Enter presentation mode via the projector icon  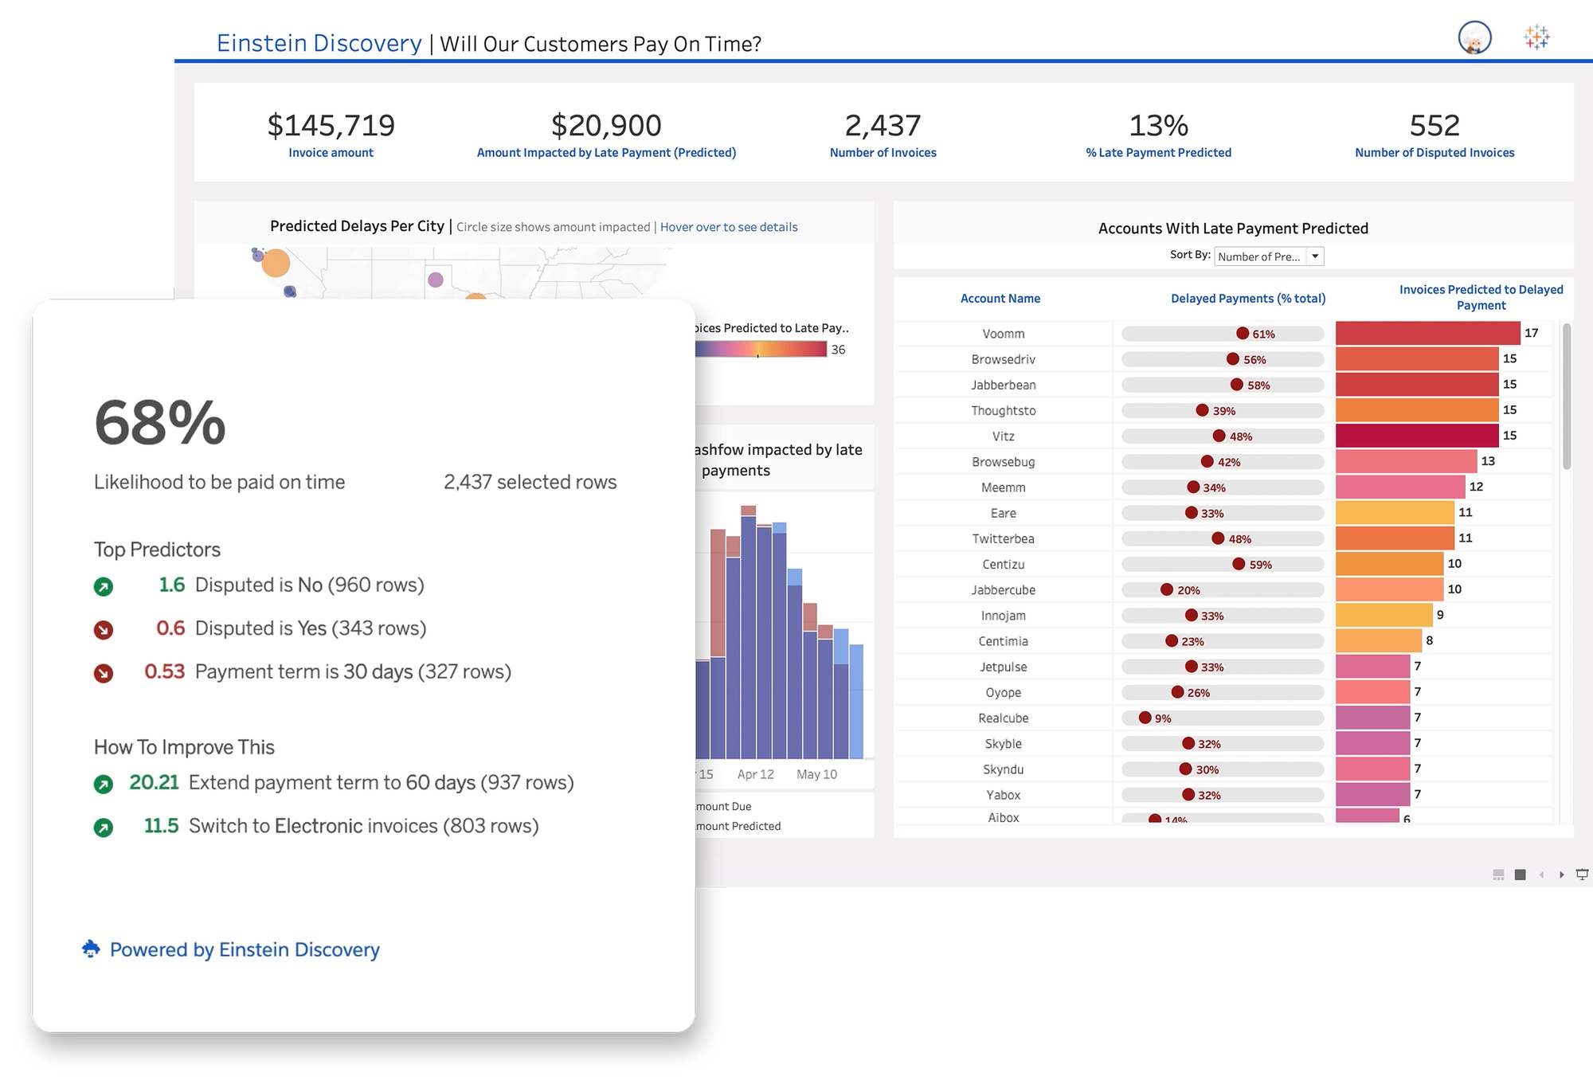point(1583,874)
